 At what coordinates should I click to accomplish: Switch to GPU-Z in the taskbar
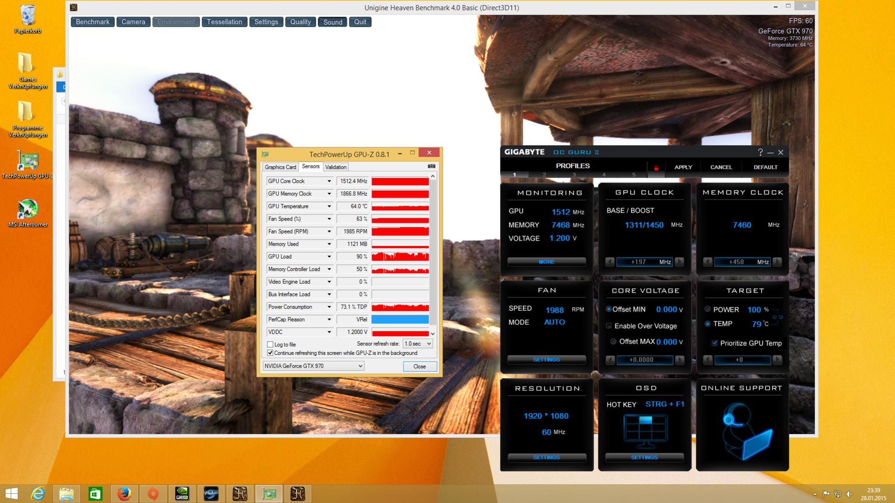[x=269, y=494]
